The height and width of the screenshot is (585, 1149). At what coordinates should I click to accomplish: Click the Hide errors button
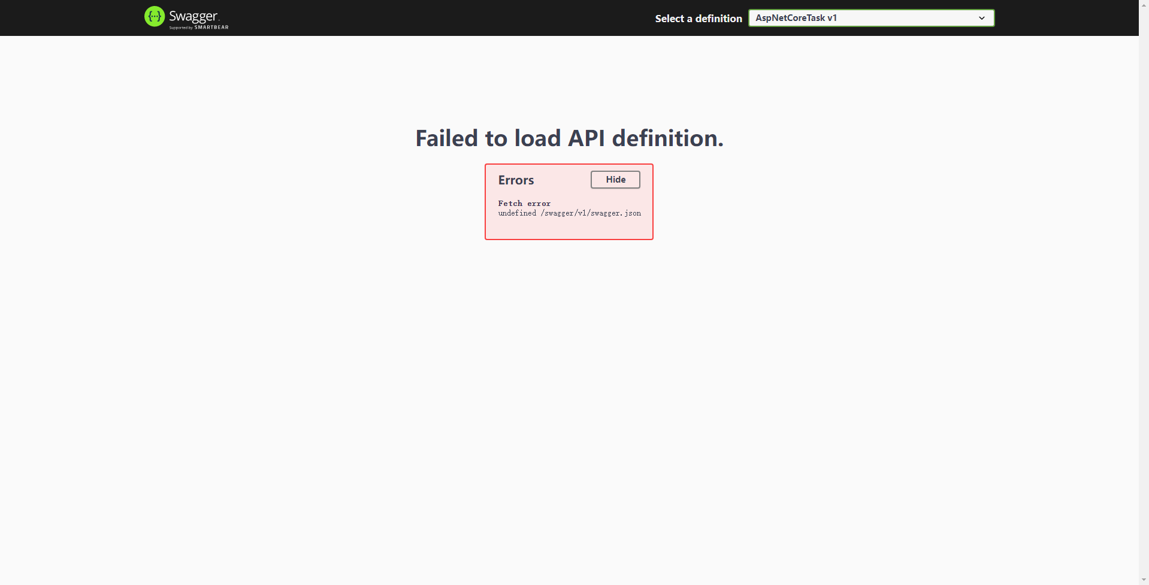tap(615, 180)
